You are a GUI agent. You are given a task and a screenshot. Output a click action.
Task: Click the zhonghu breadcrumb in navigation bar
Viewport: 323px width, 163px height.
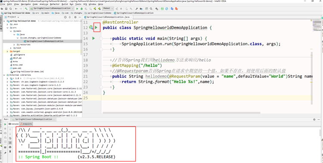pyautogui.click(x=78, y=13)
